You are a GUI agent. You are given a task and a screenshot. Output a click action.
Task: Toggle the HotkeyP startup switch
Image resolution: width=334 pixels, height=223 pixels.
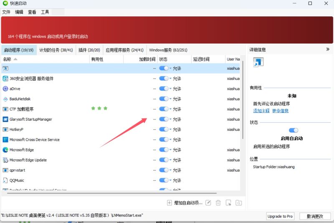164,129
